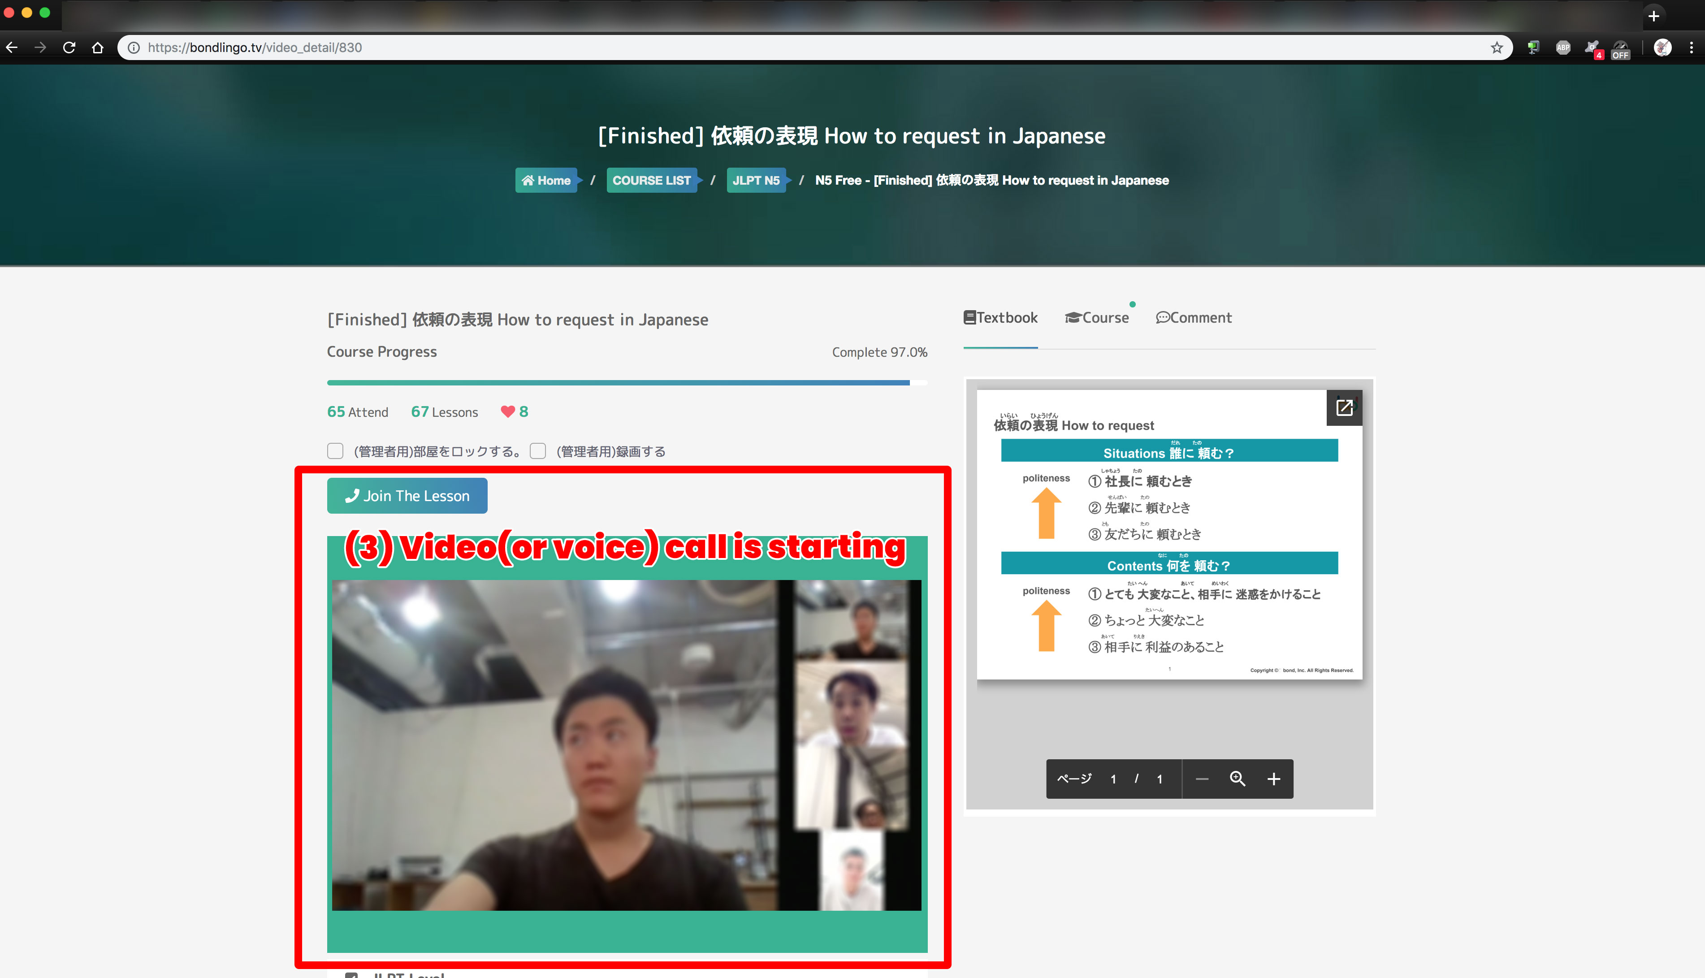This screenshot has width=1705, height=978.
Task: Click the PDF zoom out minus icon
Action: pyautogui.click(x=1202, y=779)
